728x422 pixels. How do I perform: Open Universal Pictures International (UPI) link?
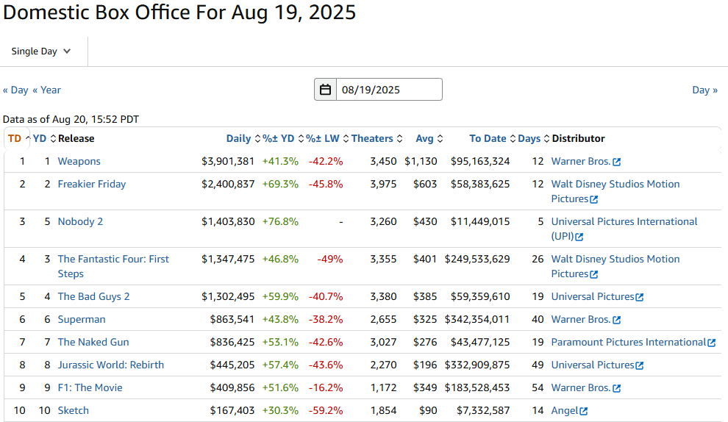click(x=624, y=229)
